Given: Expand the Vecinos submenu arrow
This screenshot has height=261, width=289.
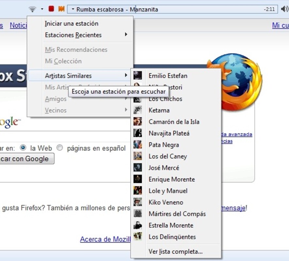Looking at the screenshot, I should 126,110.
